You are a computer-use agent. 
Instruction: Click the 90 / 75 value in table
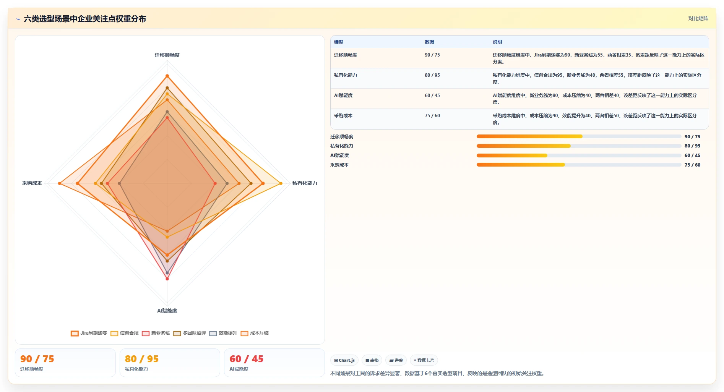[432, 55]
